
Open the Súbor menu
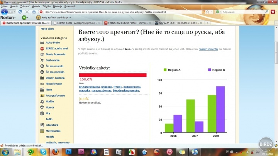coord(4,7)
